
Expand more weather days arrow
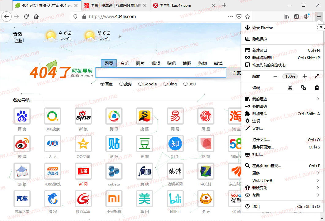(119, 36)
